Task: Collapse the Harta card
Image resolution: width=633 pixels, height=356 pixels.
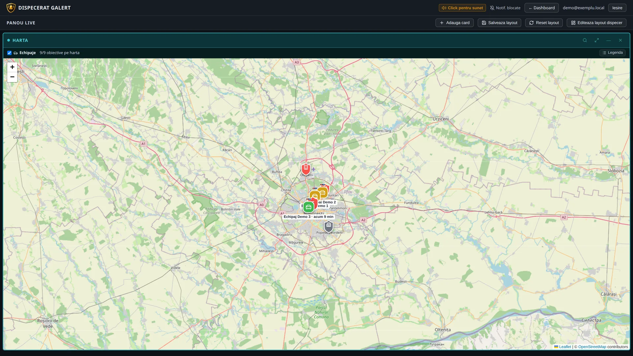Action: coord(609,40)
